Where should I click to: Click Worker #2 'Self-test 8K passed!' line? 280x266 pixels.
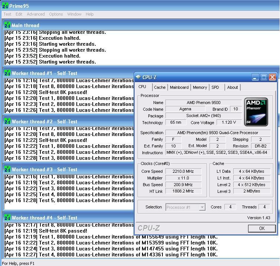pos(46,140)
